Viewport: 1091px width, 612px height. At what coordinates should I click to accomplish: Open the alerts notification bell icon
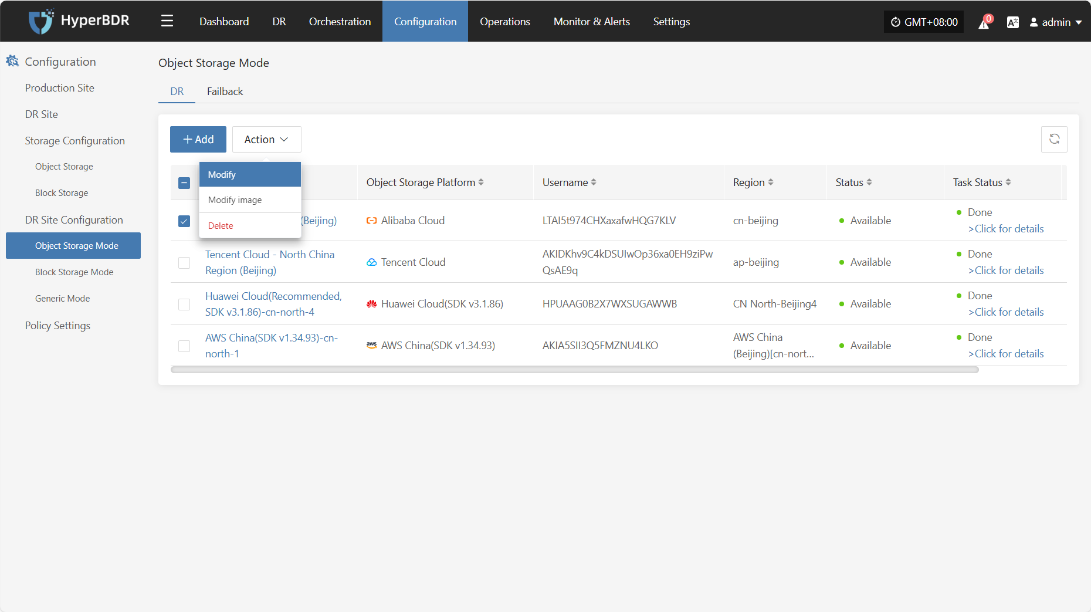pyautogui.click(x=984, y=22)
